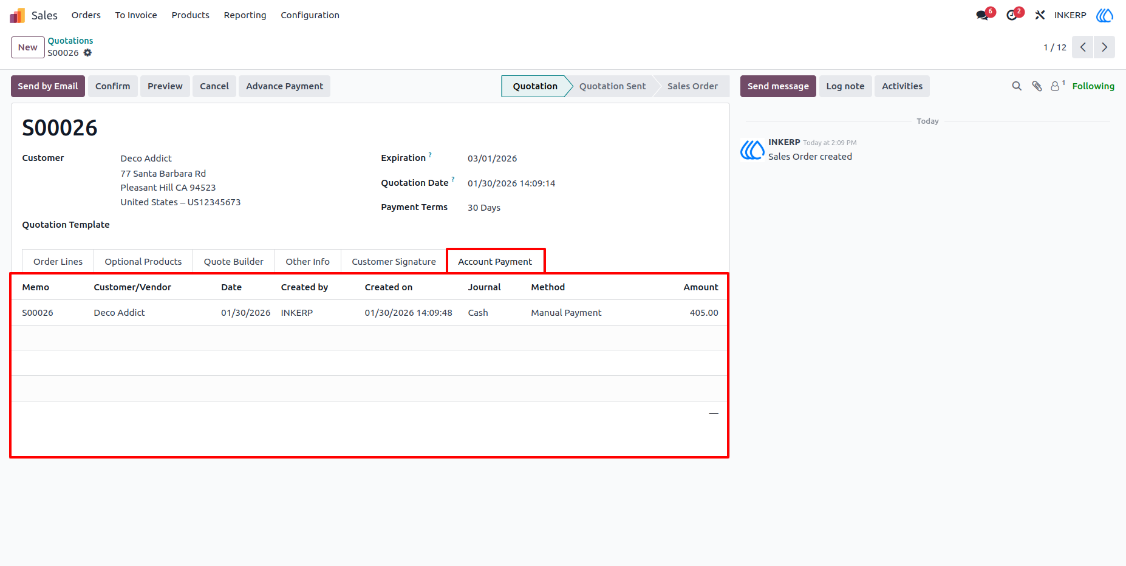Set status to Quotation Sent
The width and height of the screenshot is (1126, 566).
613,86
